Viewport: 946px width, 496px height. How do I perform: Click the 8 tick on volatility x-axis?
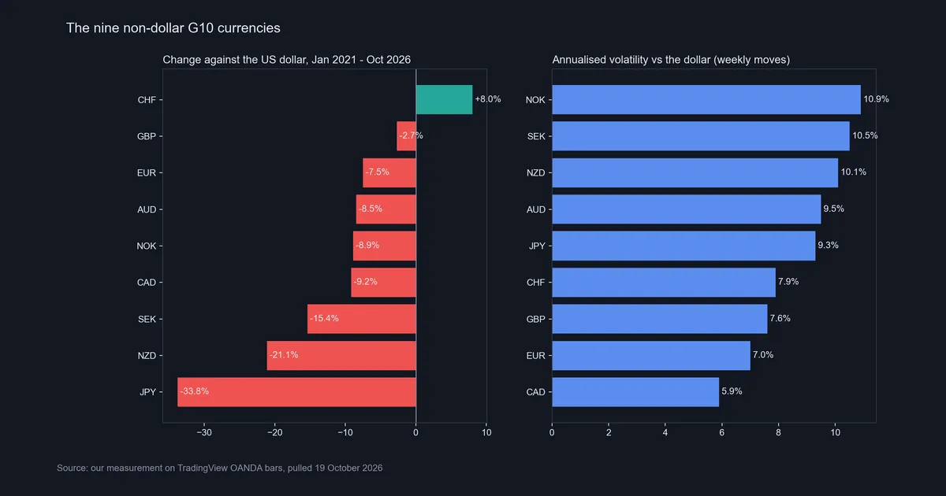click(x=779, y=432)
